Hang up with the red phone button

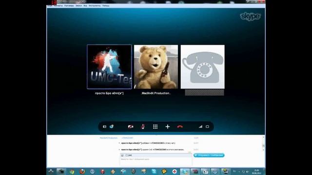click(x=180, y=126)
